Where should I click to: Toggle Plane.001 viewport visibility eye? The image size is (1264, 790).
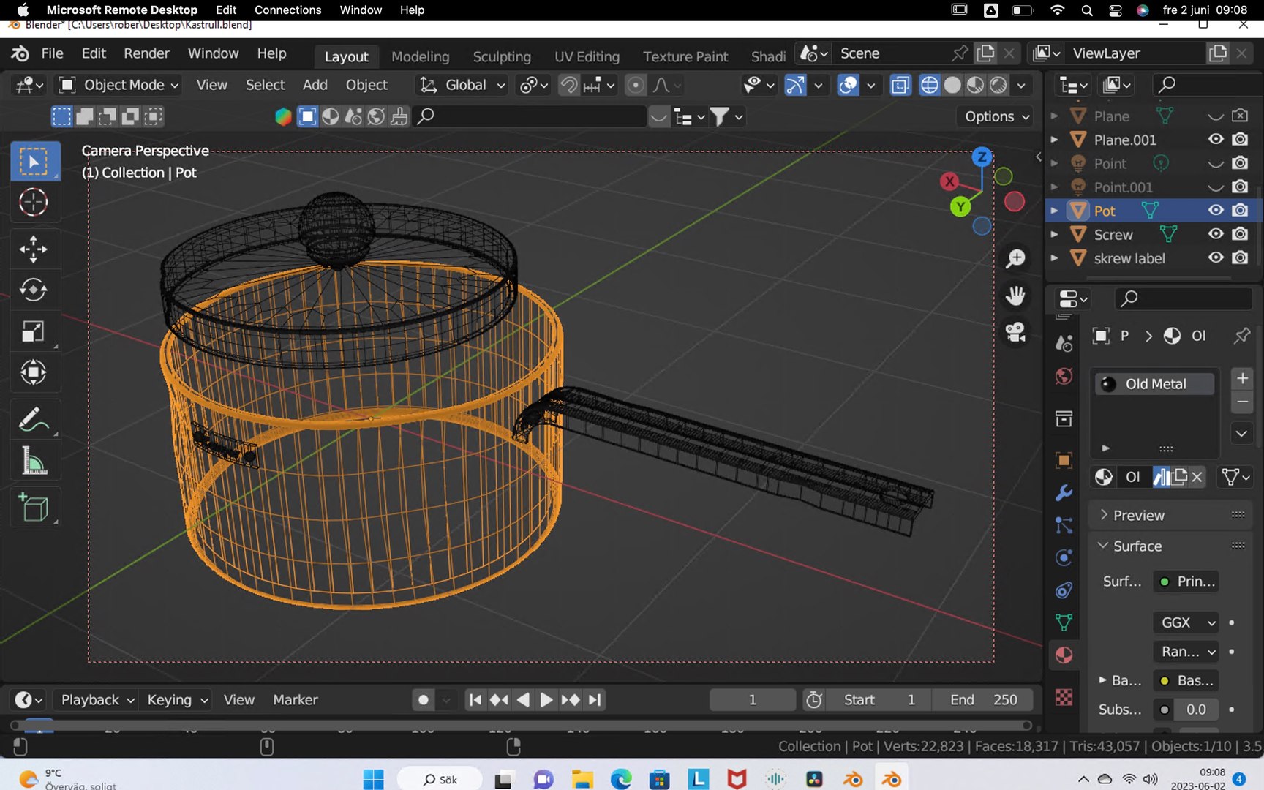[1216, 139]
